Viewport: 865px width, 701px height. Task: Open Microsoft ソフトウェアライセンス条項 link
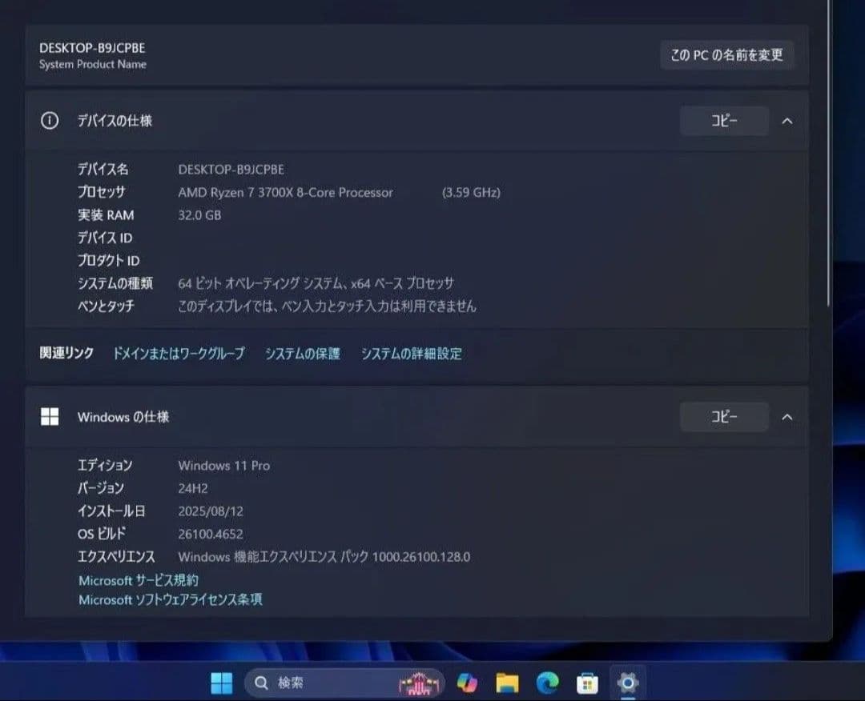(171, 599)
